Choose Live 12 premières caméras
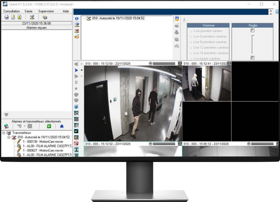 coord(211,48)
